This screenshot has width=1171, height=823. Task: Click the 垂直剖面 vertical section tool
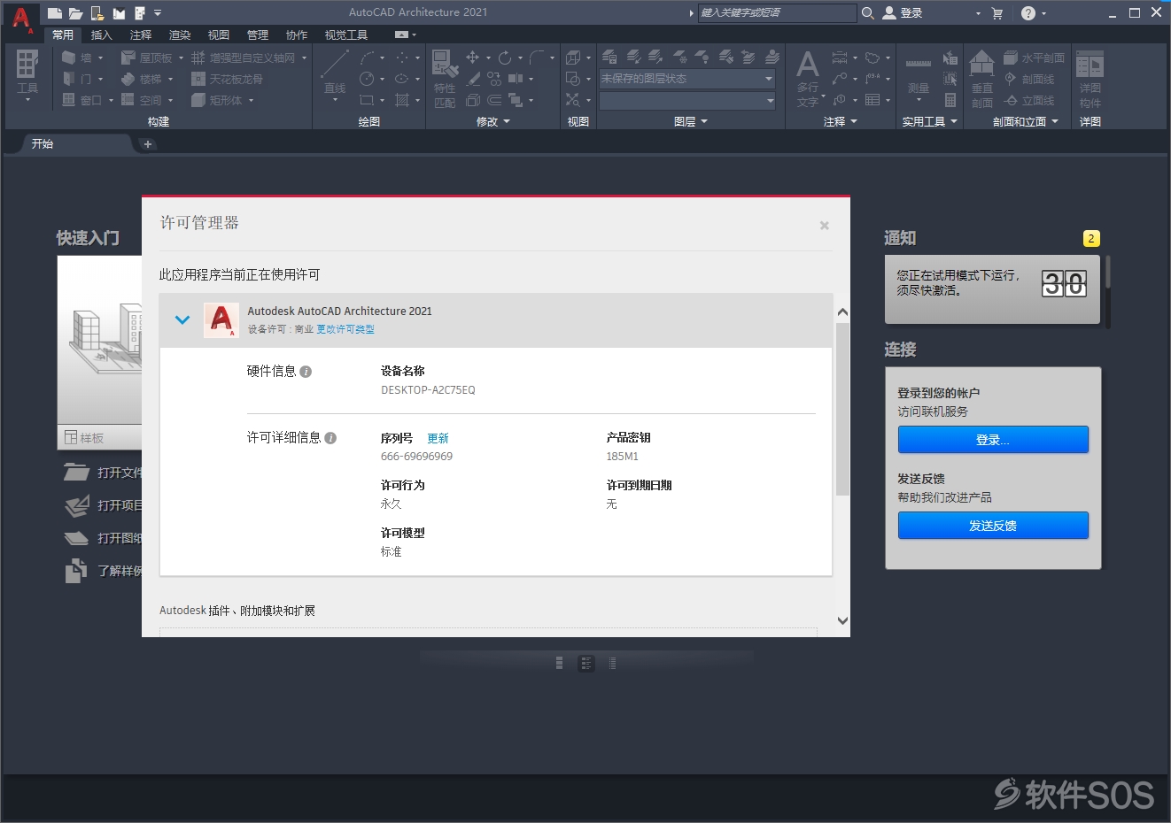pos(981,79)
